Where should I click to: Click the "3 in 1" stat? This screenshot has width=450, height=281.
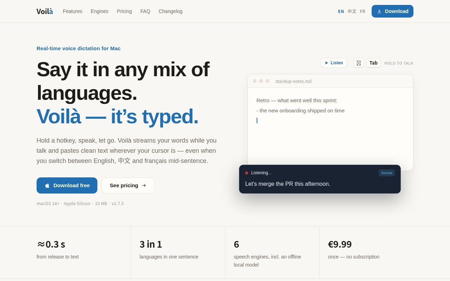[x=151, y=244]
